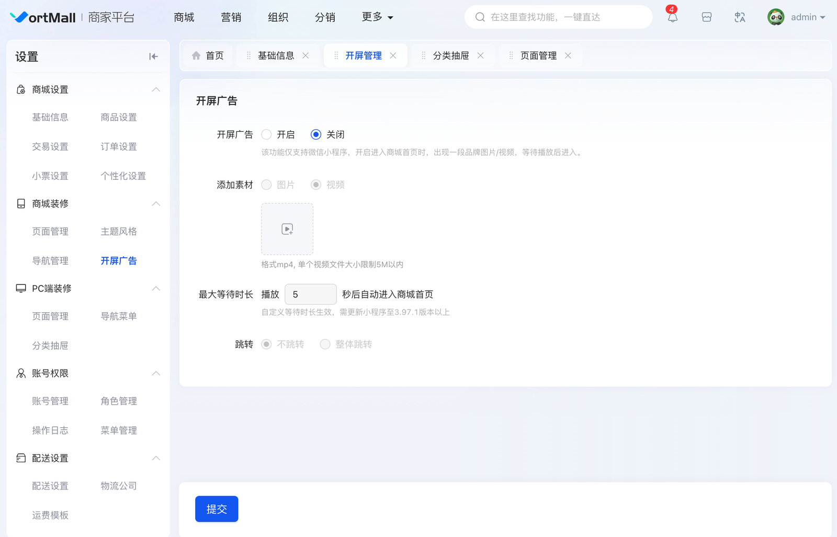This screenshot has width=837, height=537.
Task: Click the wait duration seconds field
Action: pos(310,294)
